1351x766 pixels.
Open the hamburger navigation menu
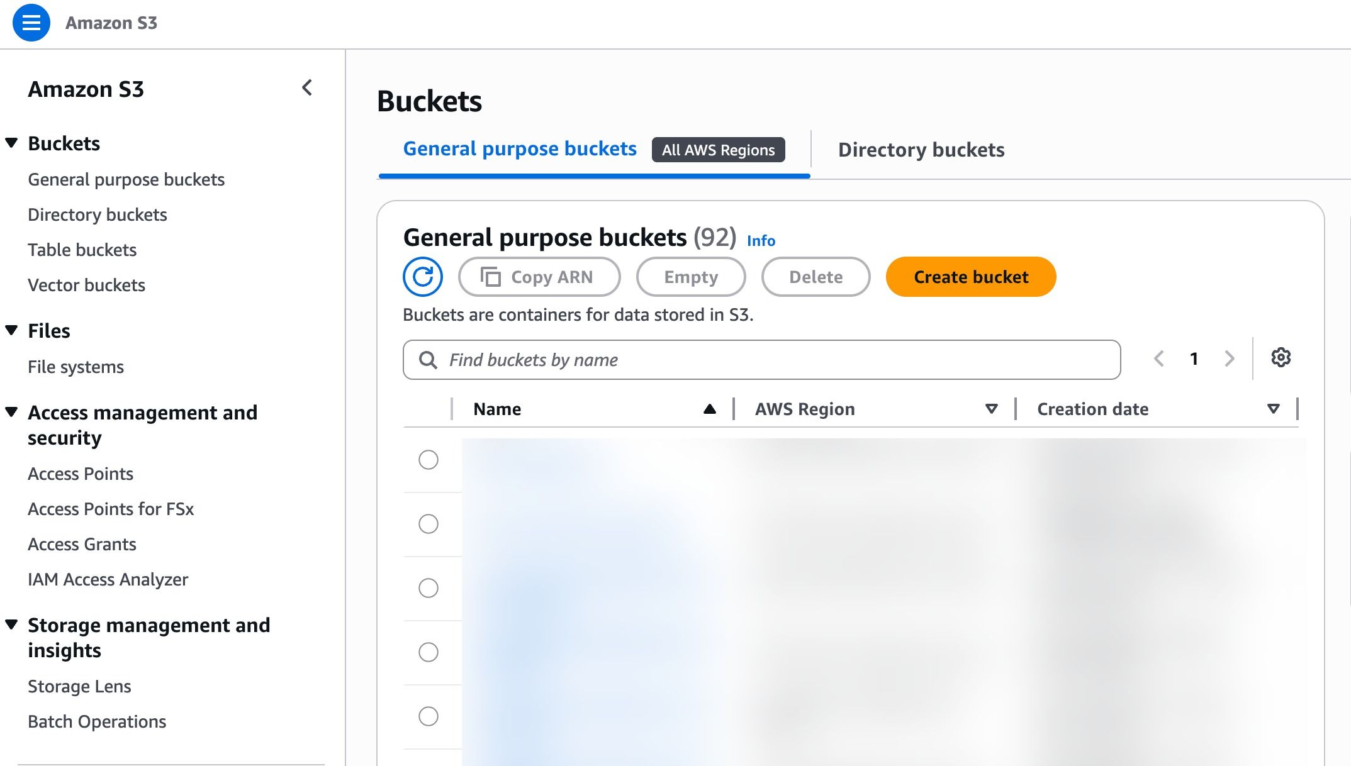click(x=31, y=23)
